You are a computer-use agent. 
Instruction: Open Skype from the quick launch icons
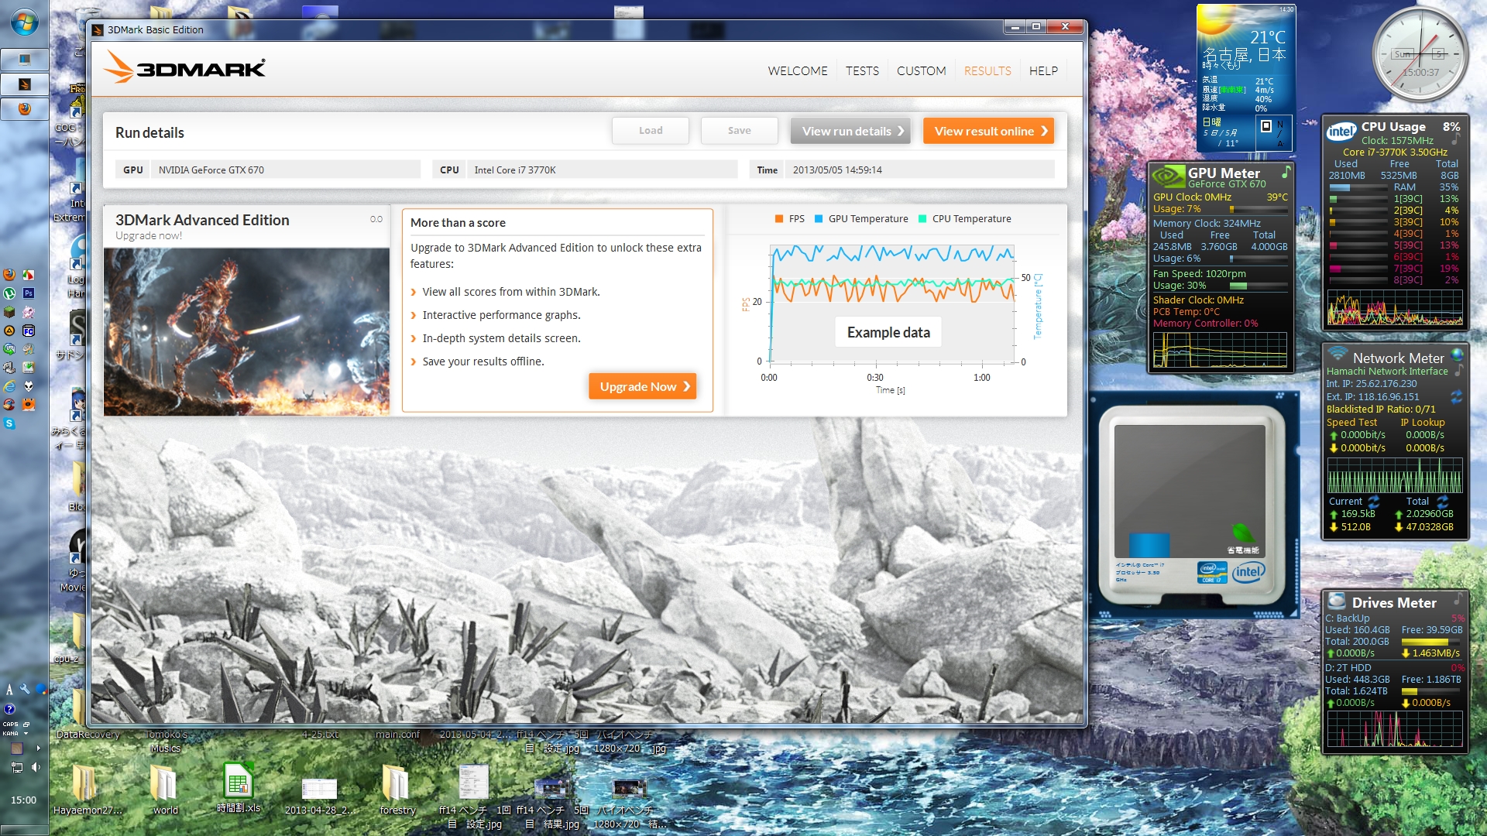point(9,423)
